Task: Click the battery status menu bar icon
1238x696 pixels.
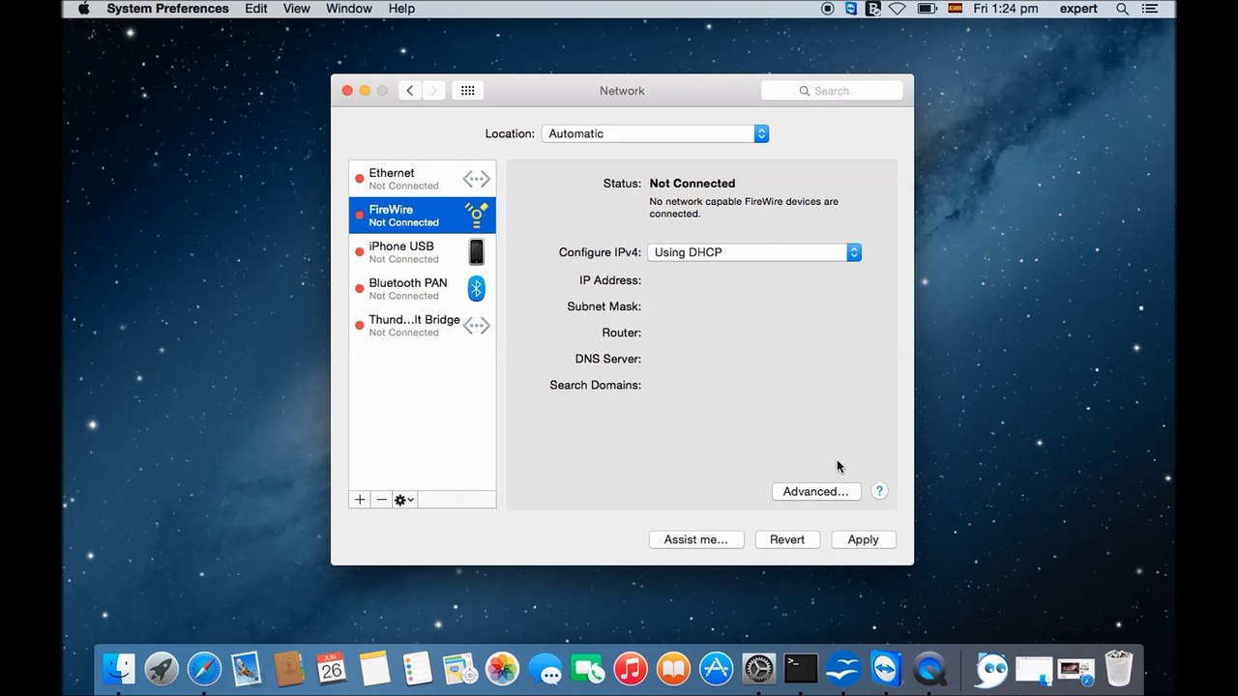Action: [927, 9]
